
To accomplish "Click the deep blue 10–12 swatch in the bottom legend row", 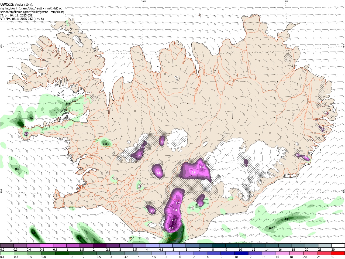I will 241,253.
